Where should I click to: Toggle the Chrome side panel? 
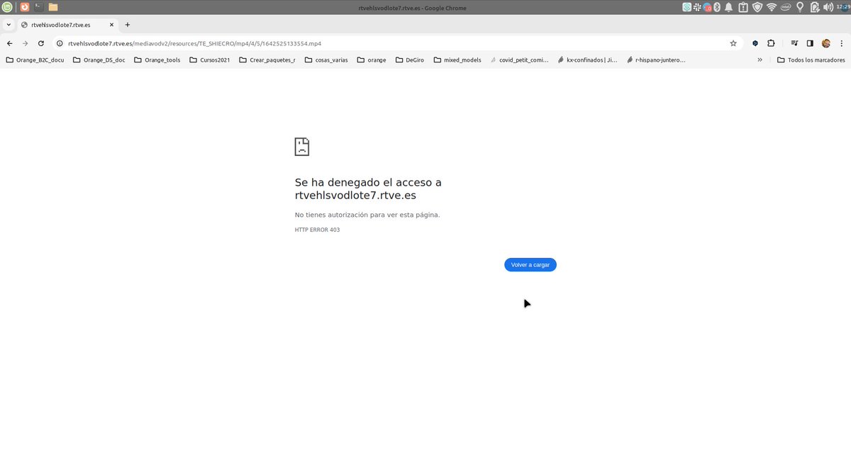click(810, 43)
